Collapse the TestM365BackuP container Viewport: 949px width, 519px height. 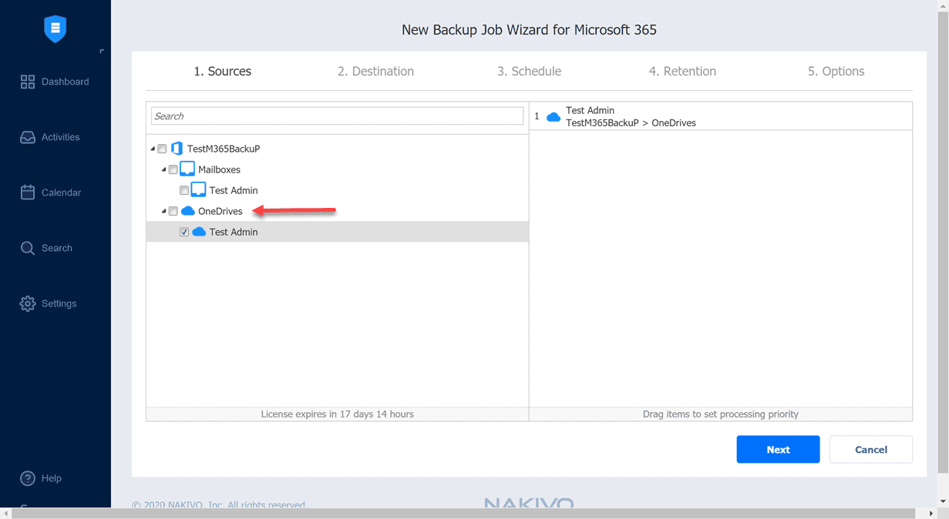pos(152,148)
